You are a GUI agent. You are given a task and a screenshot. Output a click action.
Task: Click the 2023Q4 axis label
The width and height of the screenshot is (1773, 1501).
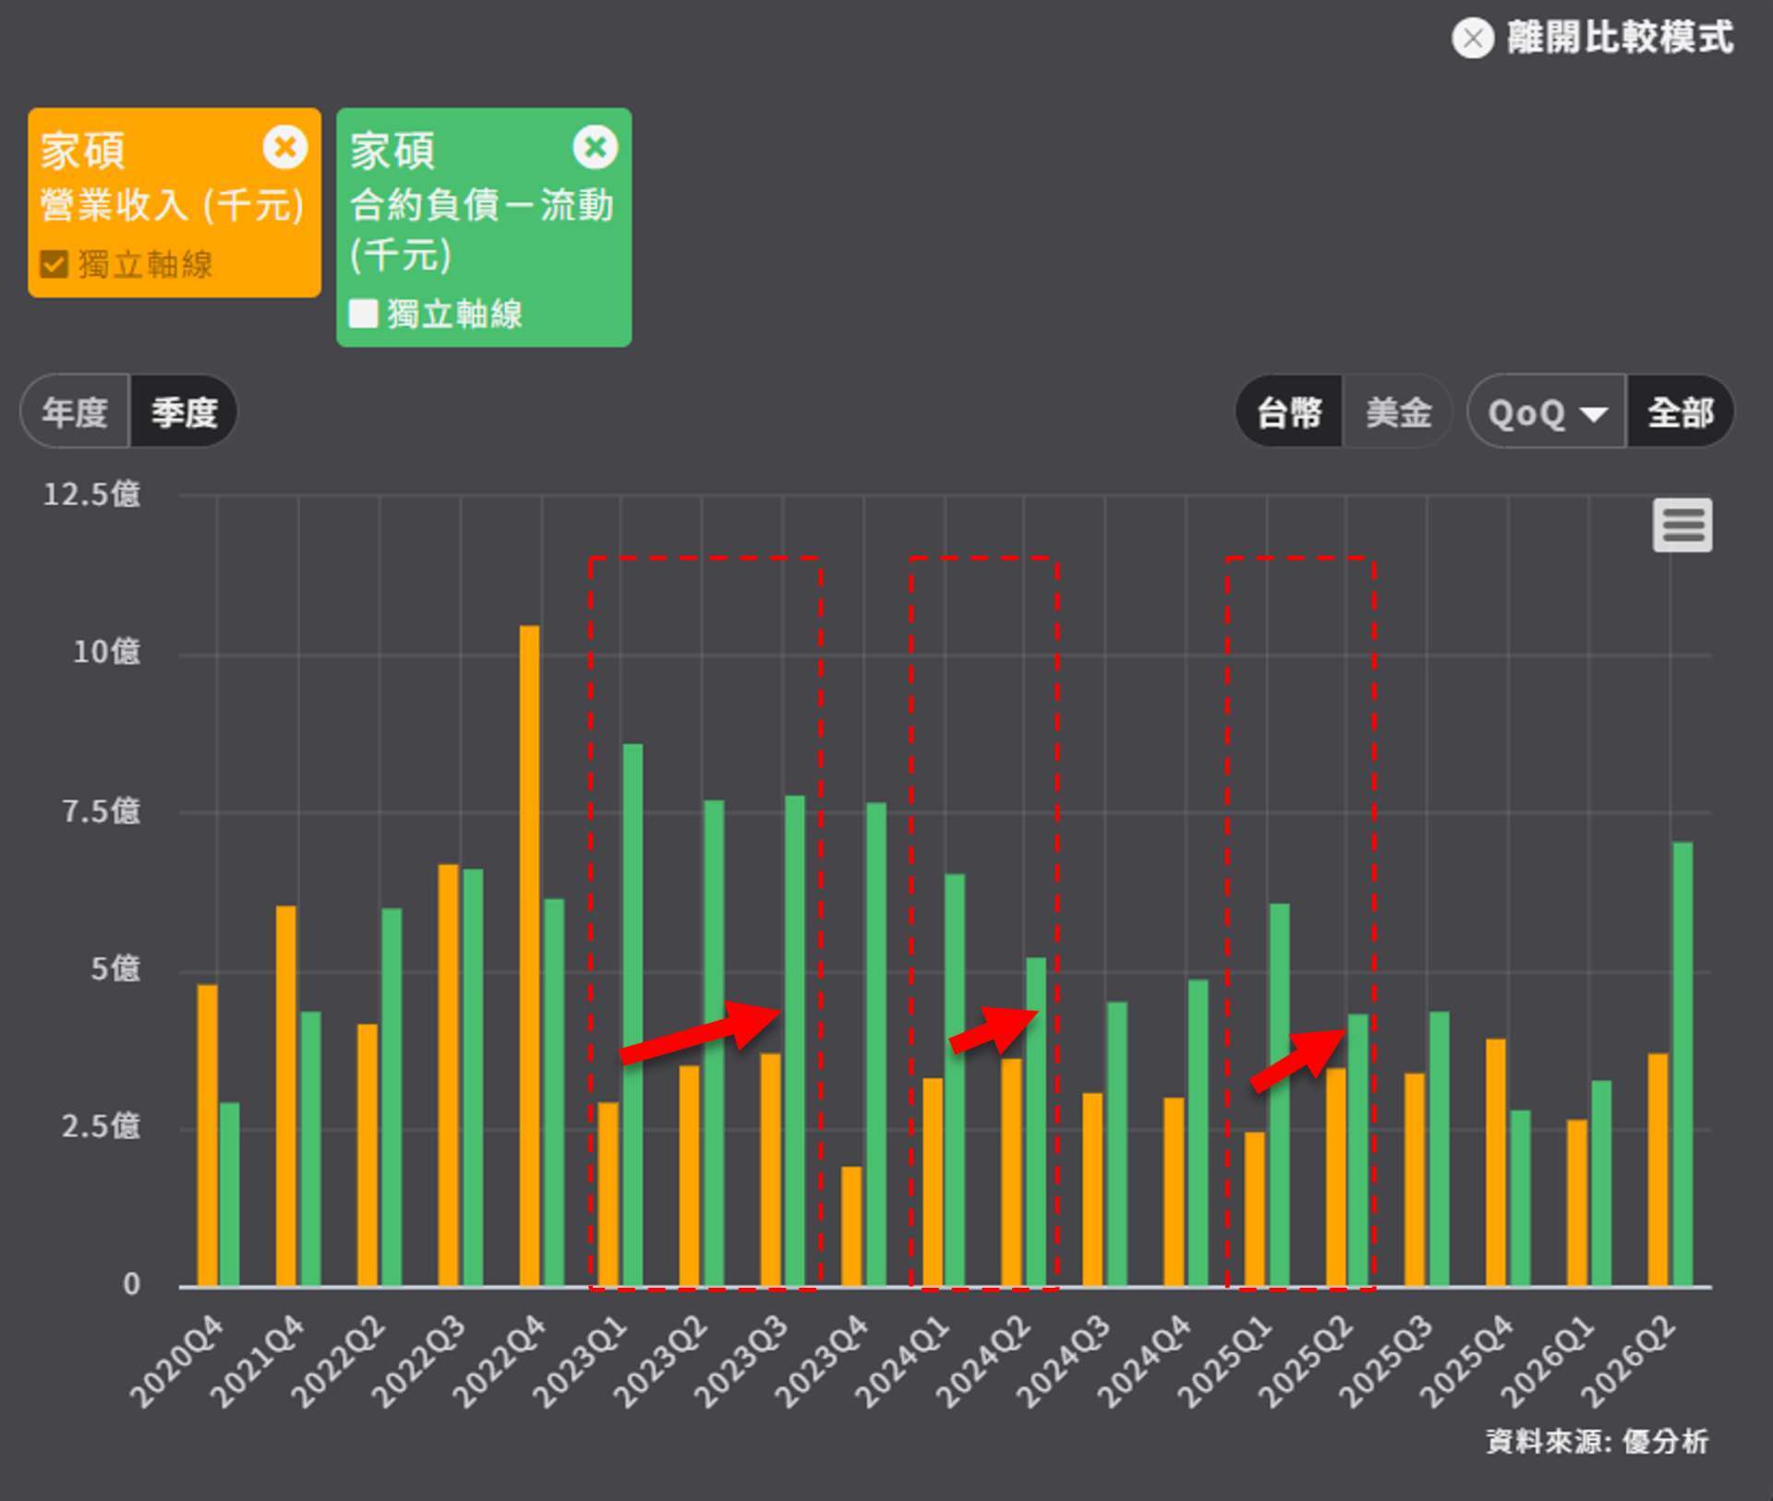tap(822, 1363)
